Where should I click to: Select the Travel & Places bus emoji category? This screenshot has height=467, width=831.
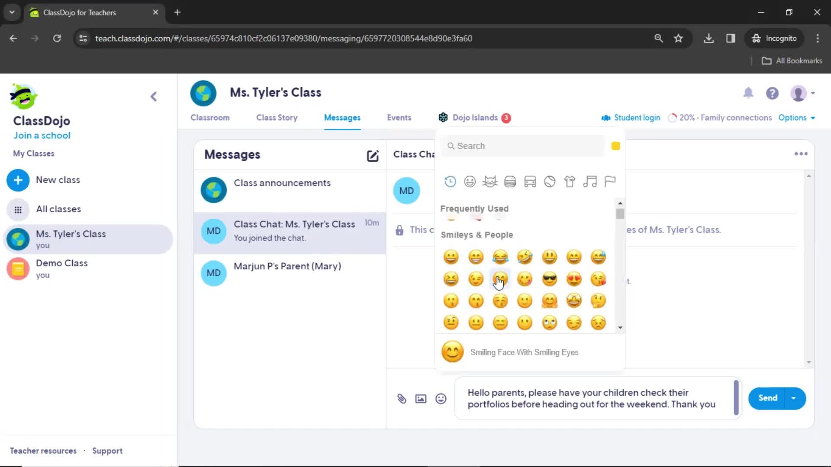(x=530, y=182)
